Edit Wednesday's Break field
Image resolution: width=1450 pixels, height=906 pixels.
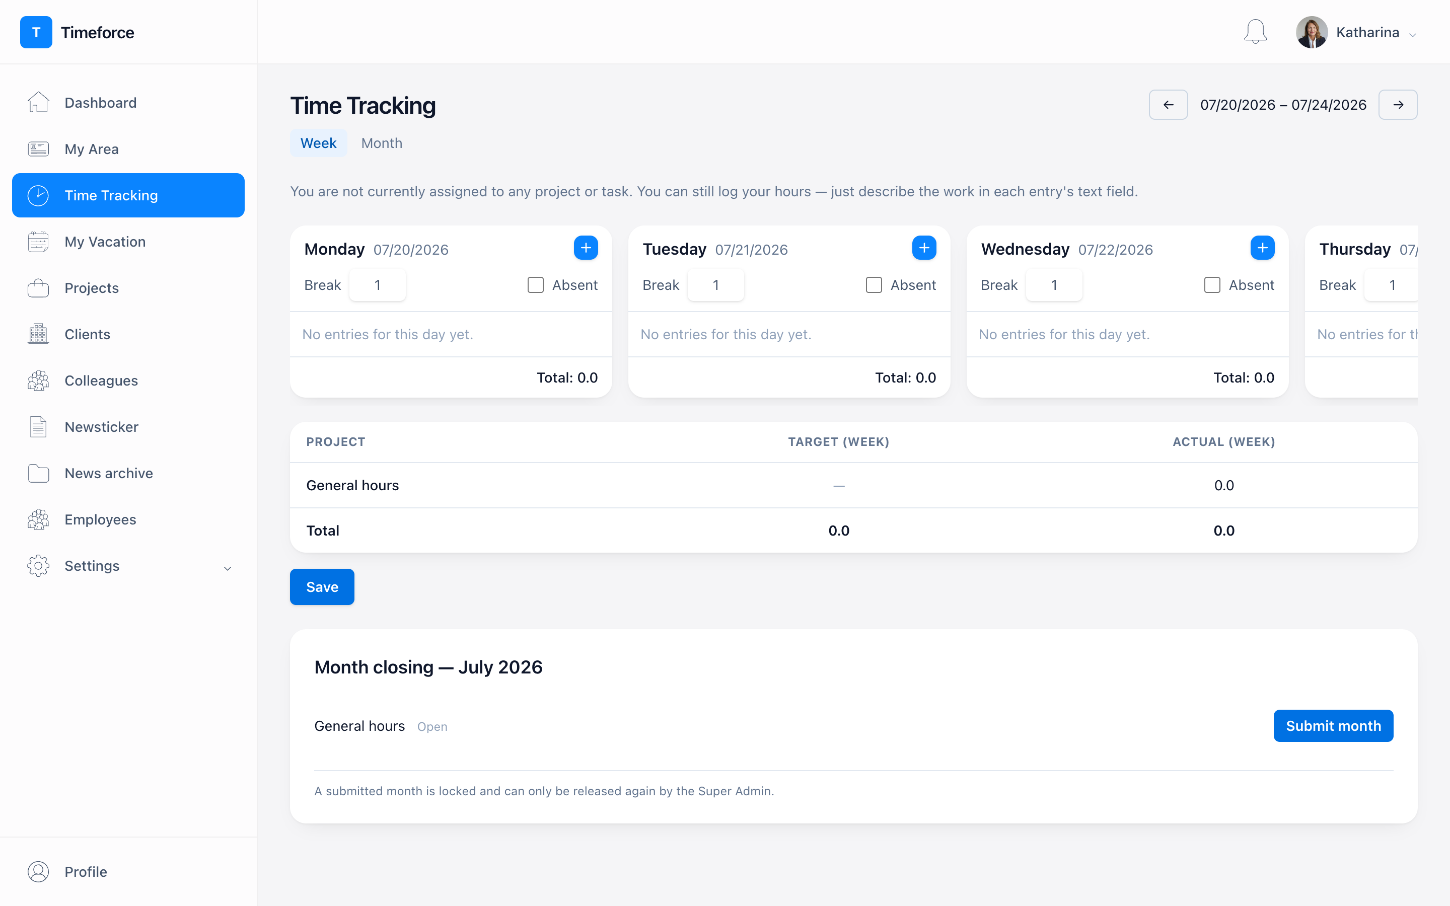coord(1054,285)
